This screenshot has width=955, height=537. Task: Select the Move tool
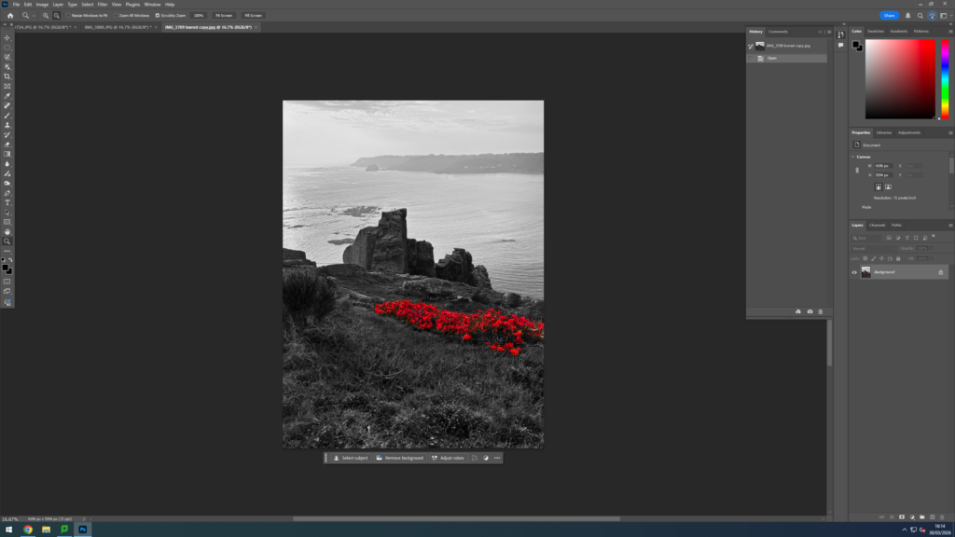pyautogui.click(x=7, y=38)
